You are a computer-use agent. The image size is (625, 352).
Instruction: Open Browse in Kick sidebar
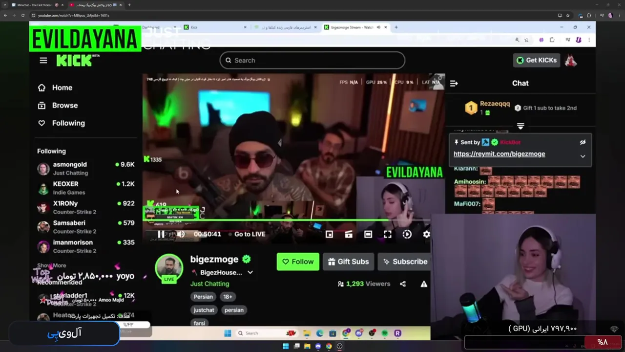[58, 105]
